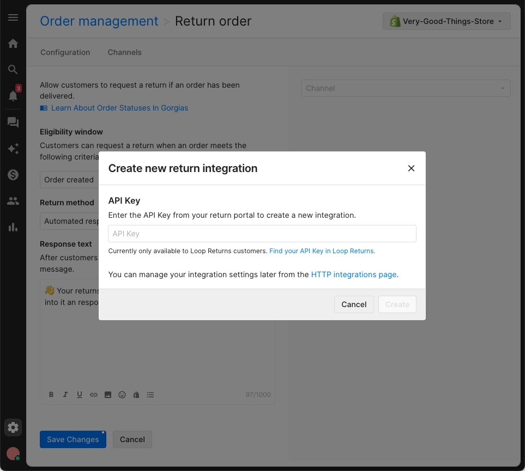Switch to the Configuration tab
This screenshot has width=525, height=471.
[x=65, y=52]
